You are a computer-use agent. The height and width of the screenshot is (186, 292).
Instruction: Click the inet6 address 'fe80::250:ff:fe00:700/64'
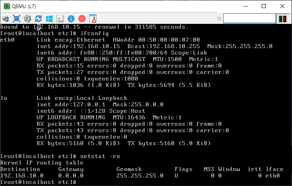pos(124,53)
